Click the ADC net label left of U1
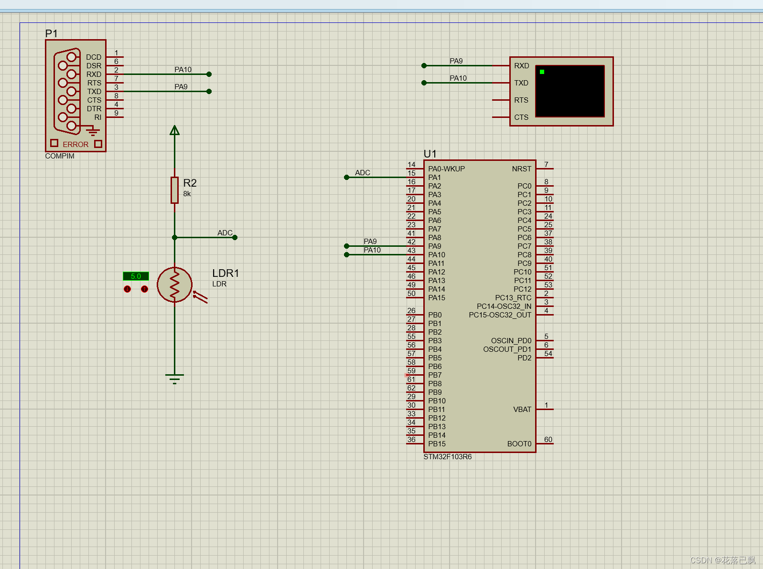This screenshot has width=763, height=569. (x=363, y=172)
